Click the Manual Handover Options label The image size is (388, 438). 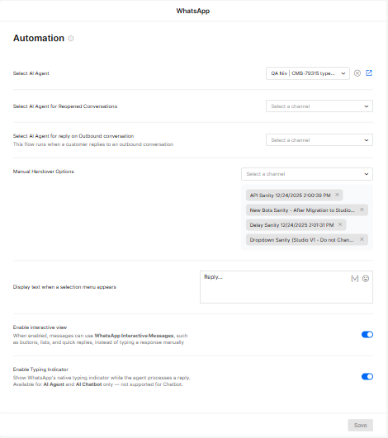pos(43,172)
